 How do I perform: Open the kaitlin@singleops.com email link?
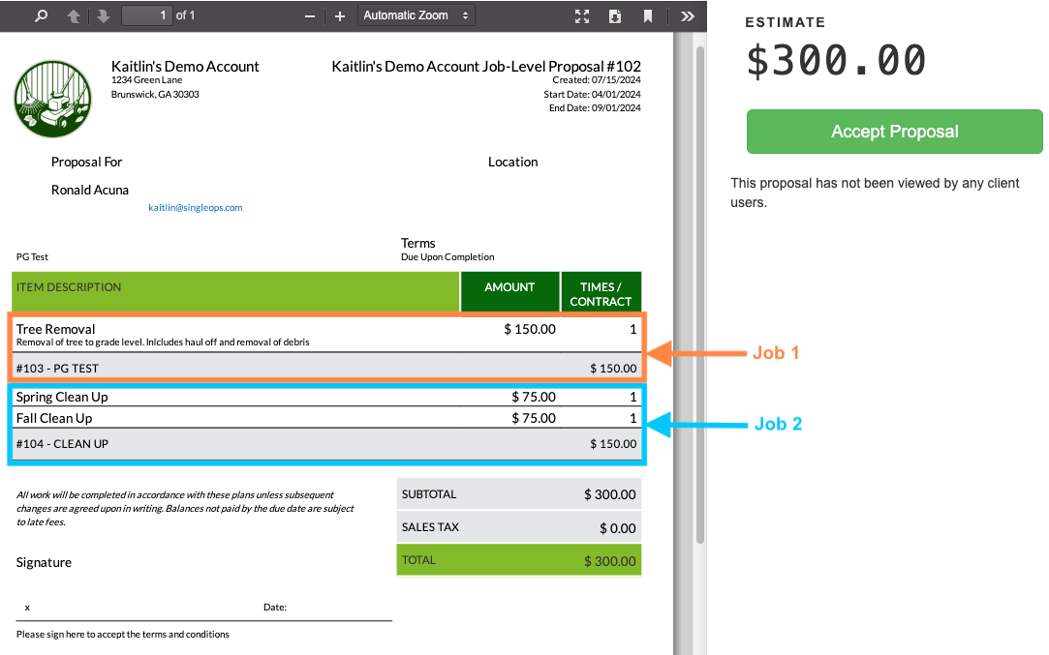tap(195, 207)
